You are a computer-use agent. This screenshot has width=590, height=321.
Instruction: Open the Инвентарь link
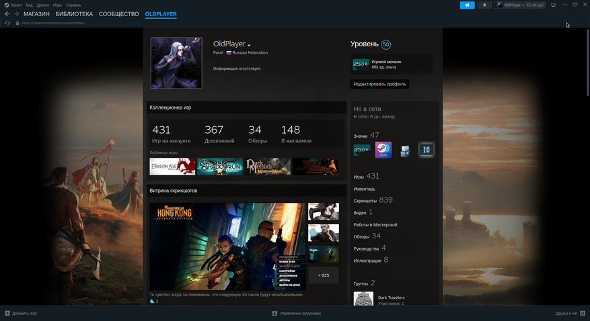(364, 189)
